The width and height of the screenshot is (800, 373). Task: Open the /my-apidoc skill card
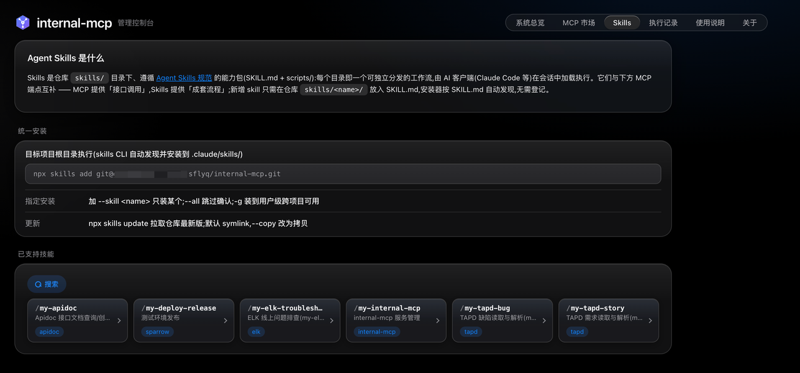point(77,321)
